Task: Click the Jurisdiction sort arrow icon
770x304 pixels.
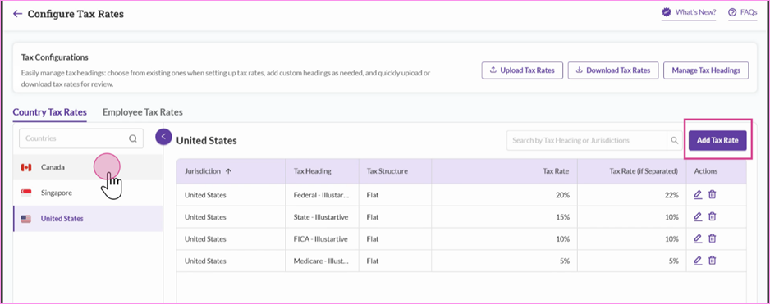Action: (x=228, y=171)
